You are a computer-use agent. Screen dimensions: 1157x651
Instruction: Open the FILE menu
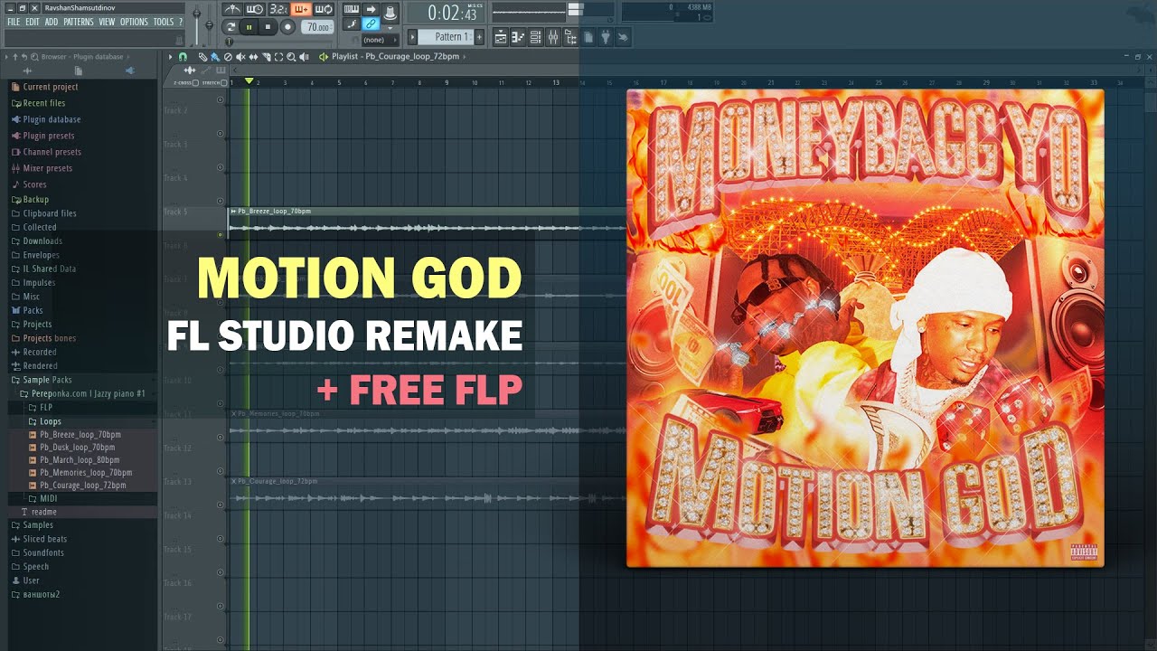pos(14,22)
